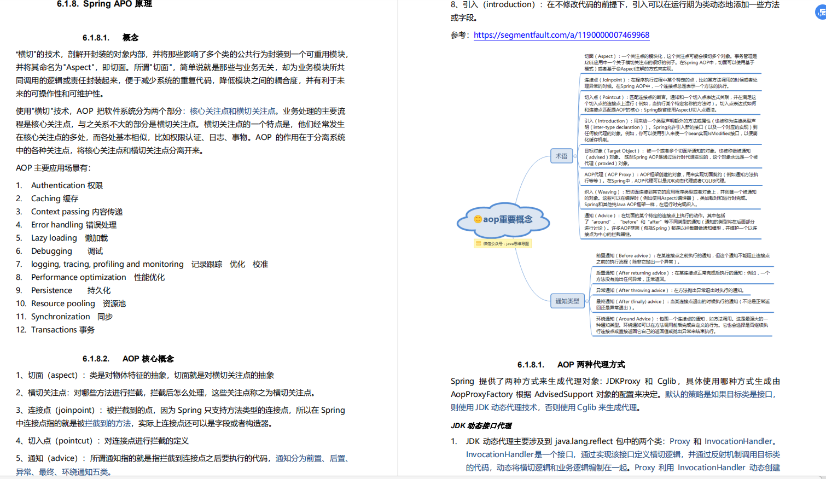
Task: Click the mind map entry '切入点 (Pointcut)'
Action: coord(671,103)
